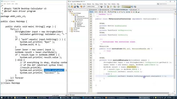This screenshot has height=99, width=177.
Task: Select the Source view button in editor
Action: point(91,12)
